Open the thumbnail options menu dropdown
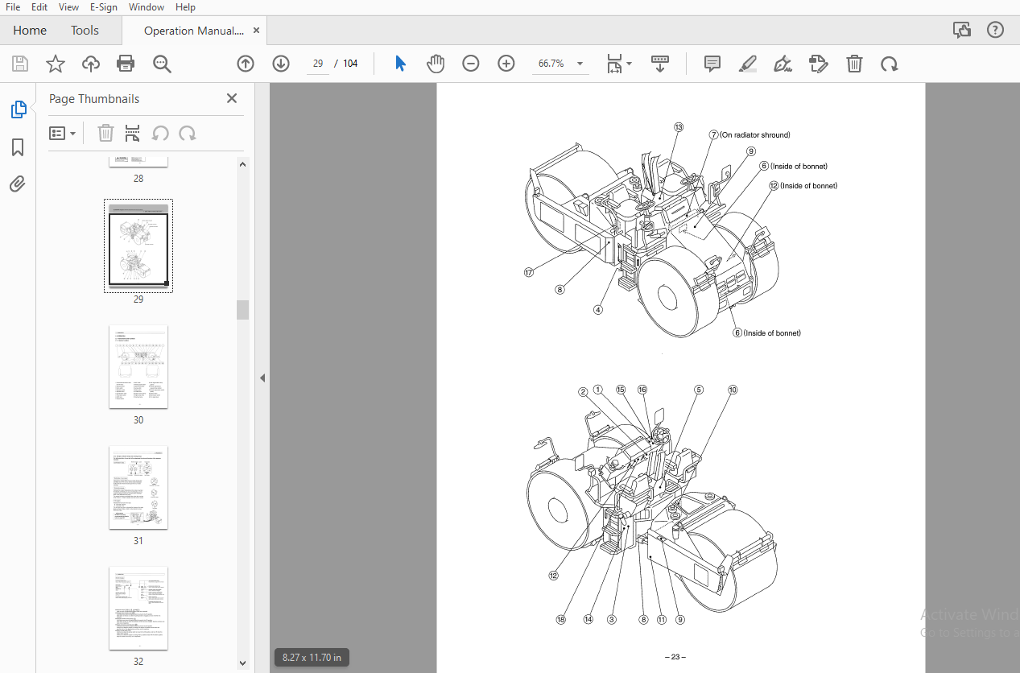1020x673 pixels. click(63, 133)
